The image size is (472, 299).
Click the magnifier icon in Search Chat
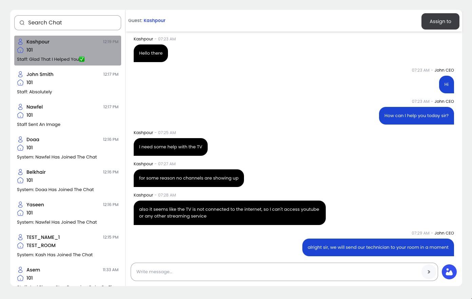coord(22,23)
